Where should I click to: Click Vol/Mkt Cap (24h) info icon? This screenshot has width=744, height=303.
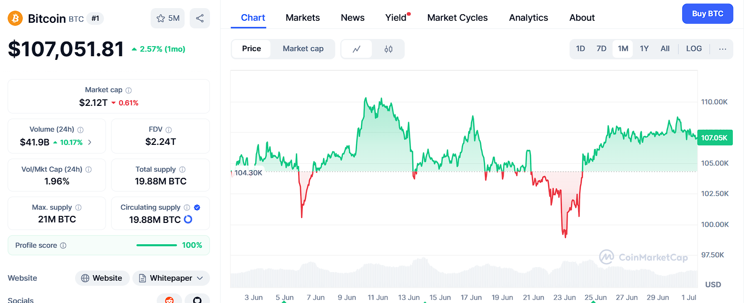[x=89, y=170]
